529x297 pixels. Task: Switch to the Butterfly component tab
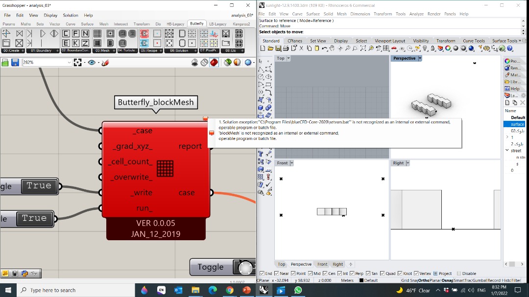(197, 24)
